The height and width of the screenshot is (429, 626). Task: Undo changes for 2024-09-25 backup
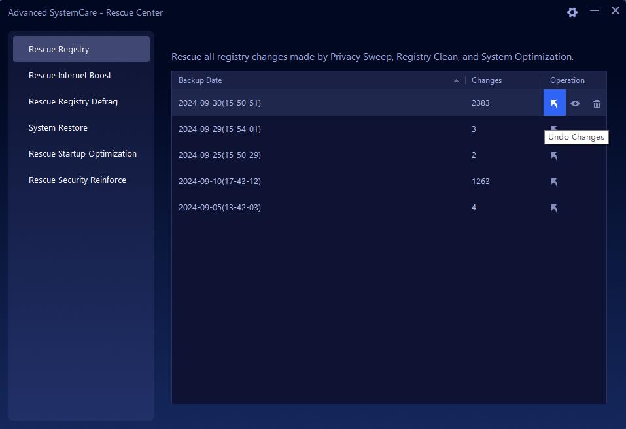point(554,155)
